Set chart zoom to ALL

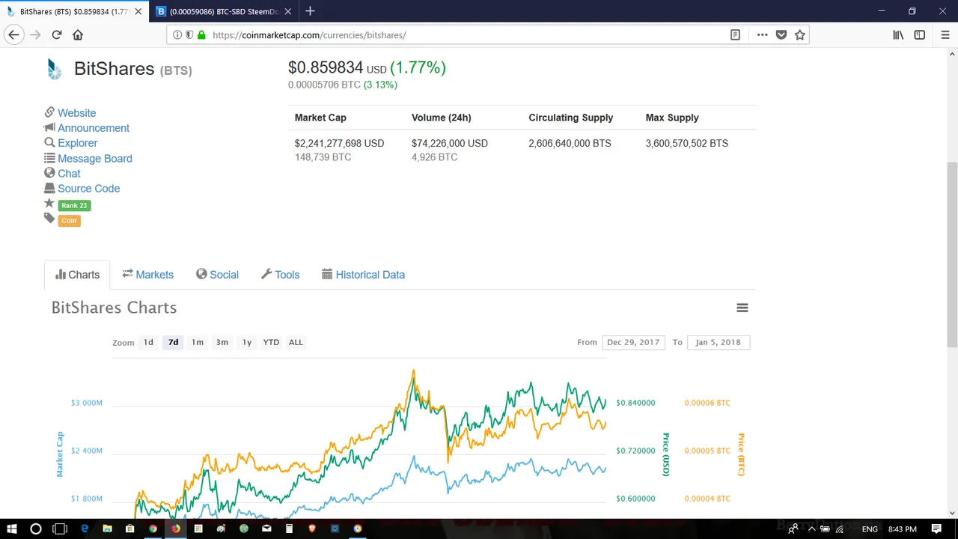click(x=296, y=342)
